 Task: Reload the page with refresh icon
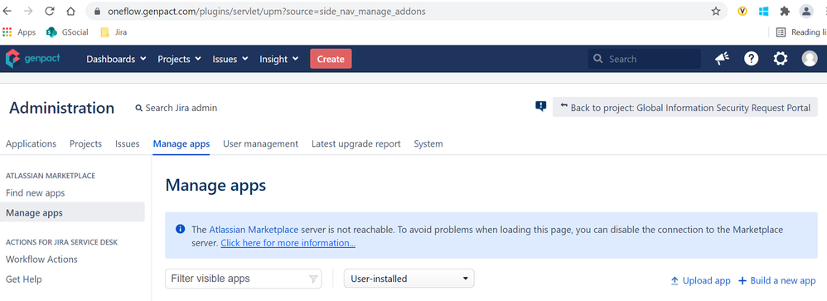50,11
